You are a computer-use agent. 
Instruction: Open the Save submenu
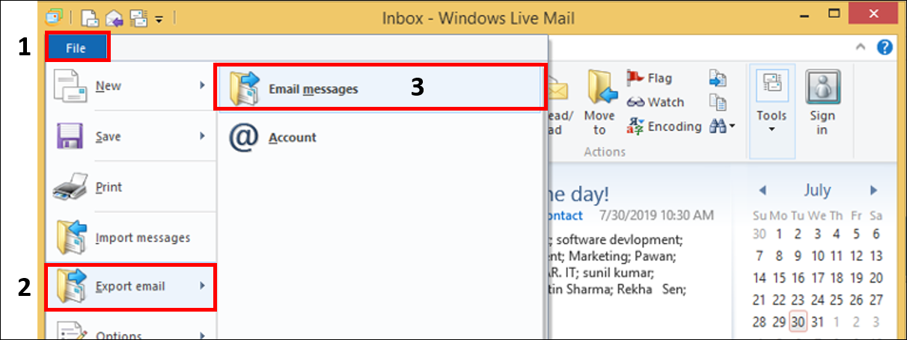click(131, 137)
